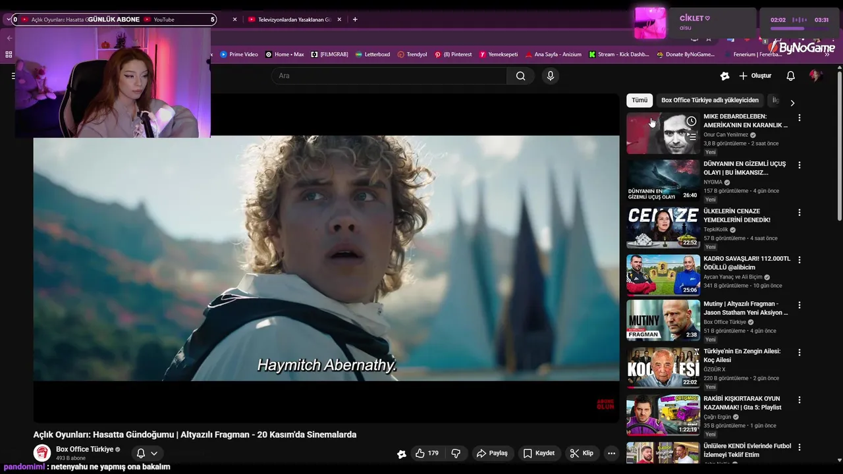Open DÜNYANIN EN GİZEMLİ UÇUŞ OLAYI thumbnail
Viewport: 843px width, 474px height.
coord(663,180)
